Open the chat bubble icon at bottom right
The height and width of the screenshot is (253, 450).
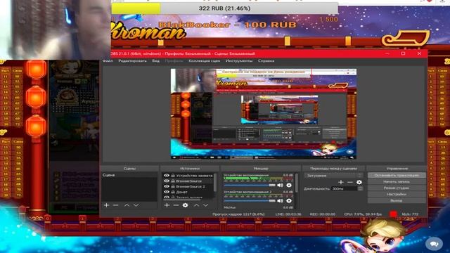(435, 244)
